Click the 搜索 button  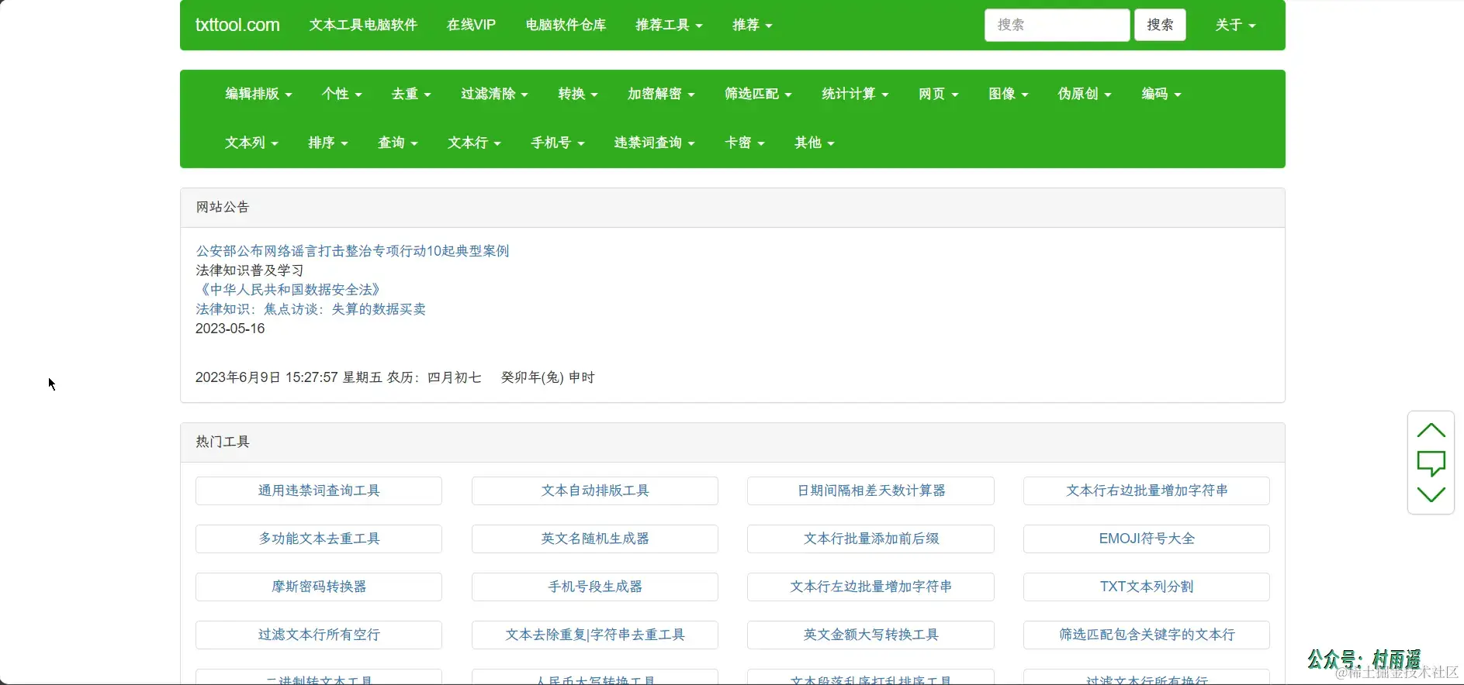coord(1160,25)
